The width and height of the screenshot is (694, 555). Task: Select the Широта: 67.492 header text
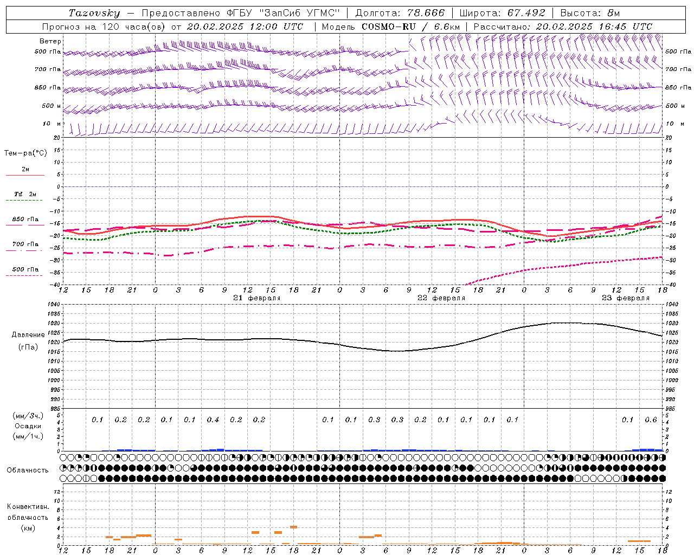pos(502,13)
